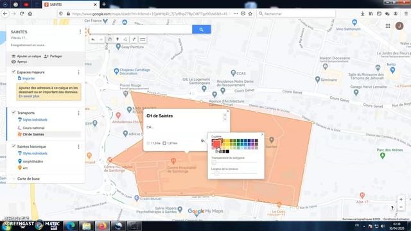Select the Amphithéâtre item
This screenshot has height=231, width=411.
point(33,161)
